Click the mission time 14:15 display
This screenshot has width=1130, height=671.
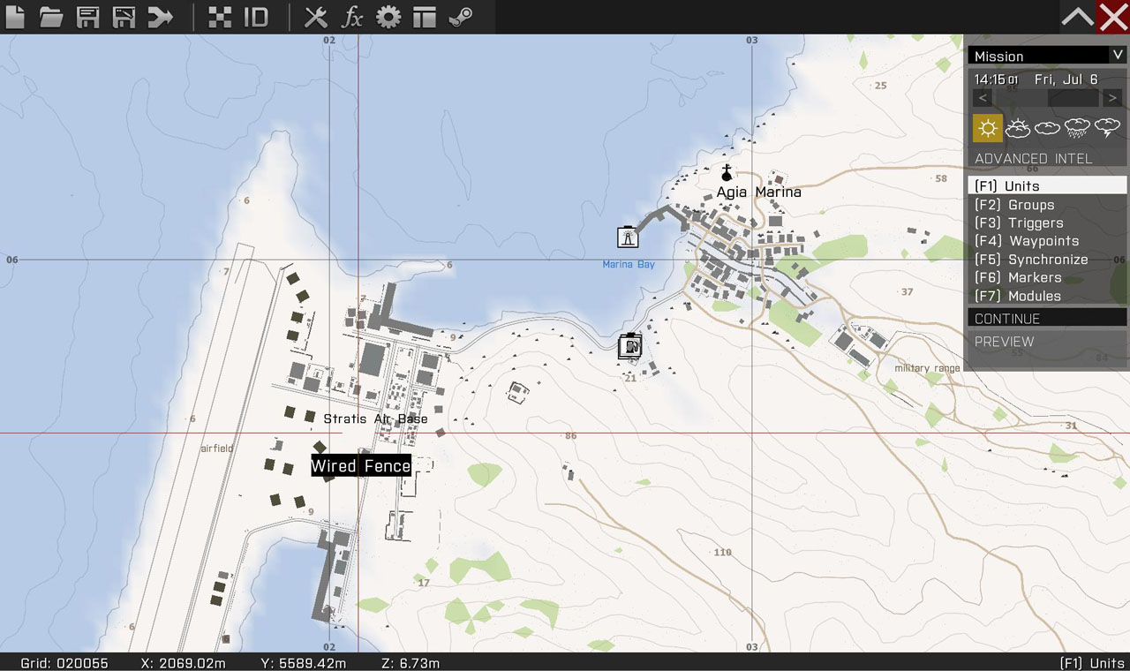(996, 79)
